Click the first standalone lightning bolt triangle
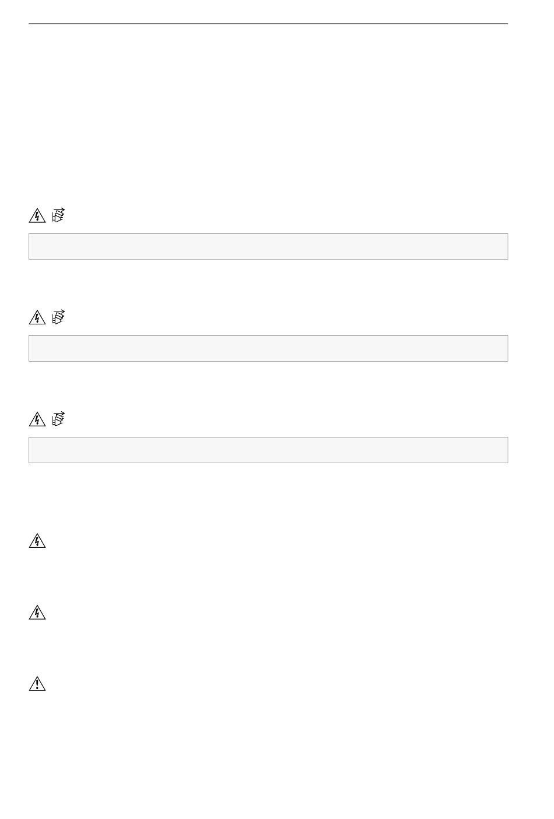Viewport: 554px width, 819px height. 37,541
